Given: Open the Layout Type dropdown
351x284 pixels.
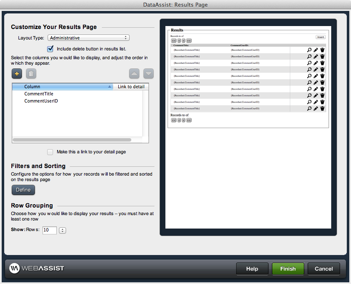Looking at the screenshot, I should click(x=88, y=37).
